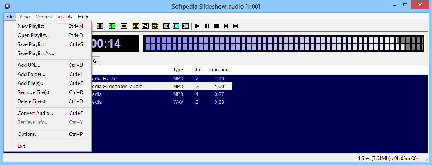Sort by the Chn column header
The width and height of the screenshot is (432, 165).
197,70
